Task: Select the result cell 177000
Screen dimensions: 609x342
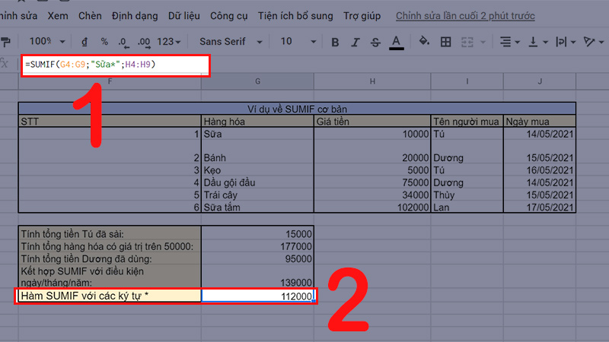Action: tap(257, 246)
